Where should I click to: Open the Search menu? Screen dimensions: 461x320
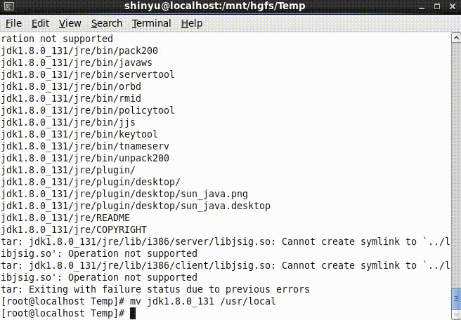click(106, 23)
